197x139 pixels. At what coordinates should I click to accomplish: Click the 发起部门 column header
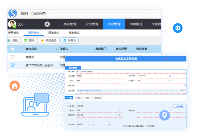(104, 49)
